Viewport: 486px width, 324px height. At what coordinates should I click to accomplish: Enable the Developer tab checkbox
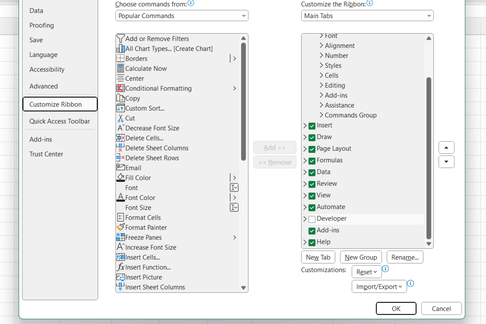point(312,219)
